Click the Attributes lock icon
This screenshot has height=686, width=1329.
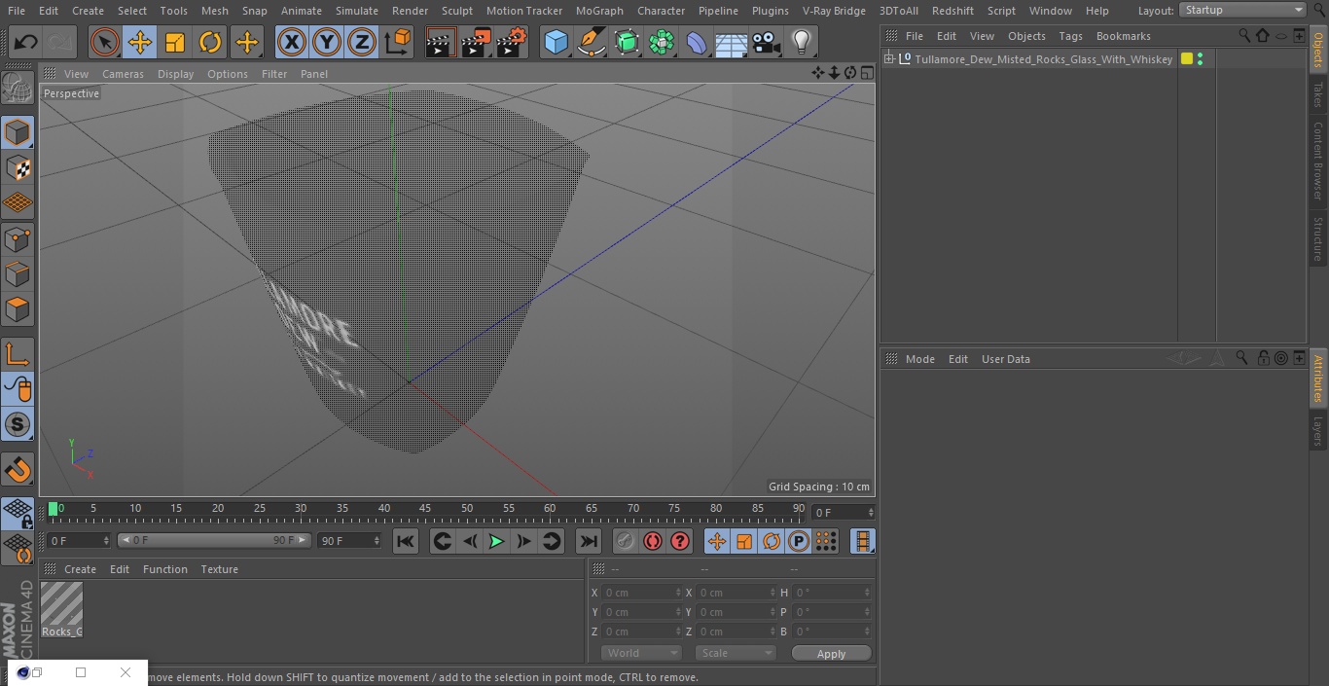(1263, 358)
